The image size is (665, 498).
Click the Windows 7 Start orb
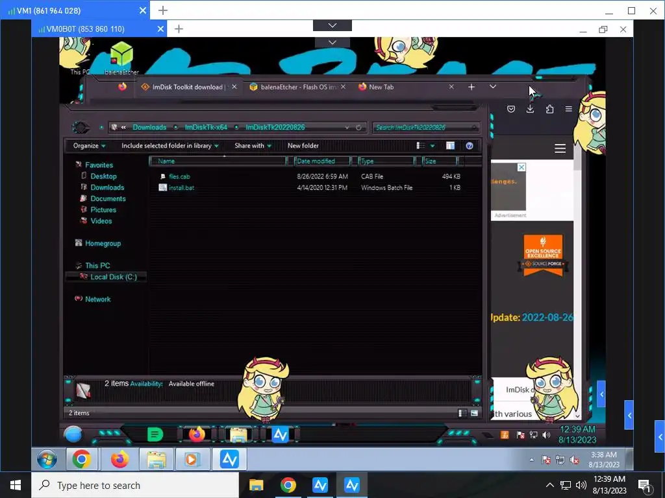[x=47, y=459]
